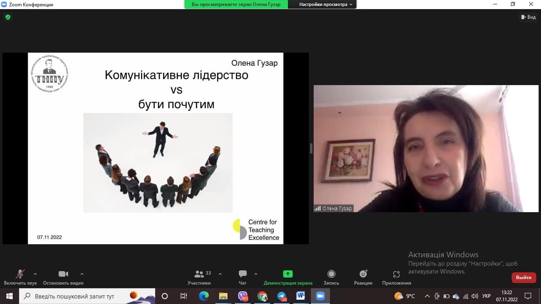Start recording with the Запись button

331,274
